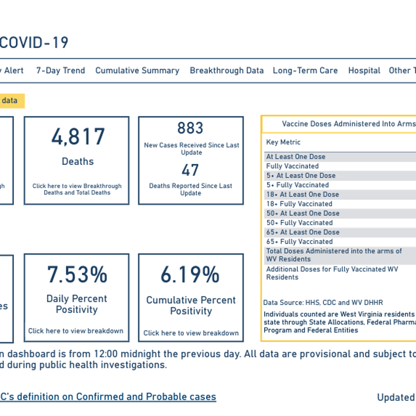Open the Confirmed and Probable cases definition link
416x416 pixels.
[108, 397]
